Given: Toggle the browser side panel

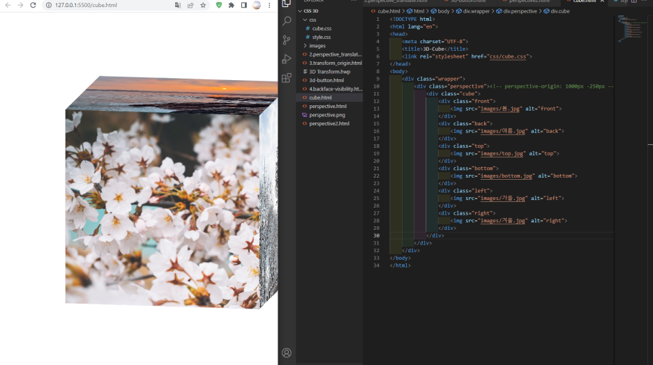Looking at the screenshot, I should (244, 5).
